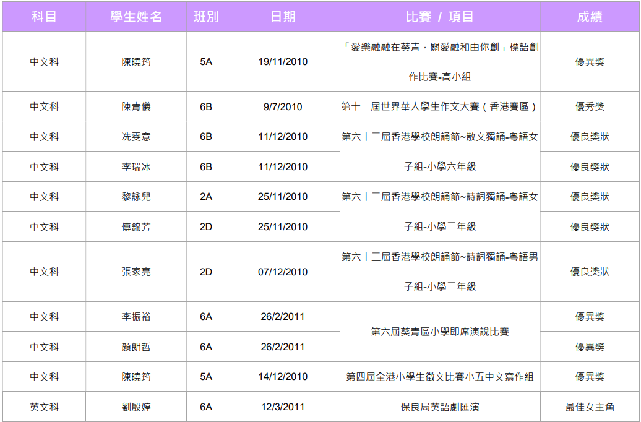Click the date cell 9/7/2010
Viewport: 641px width, 422px height.
click(x=283, y=106)
